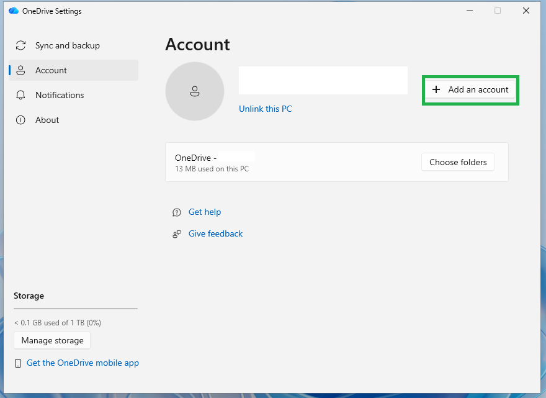Screen dimensions: 546x398
Task: Click the feedback people icon
Action: tap(177, 234)
